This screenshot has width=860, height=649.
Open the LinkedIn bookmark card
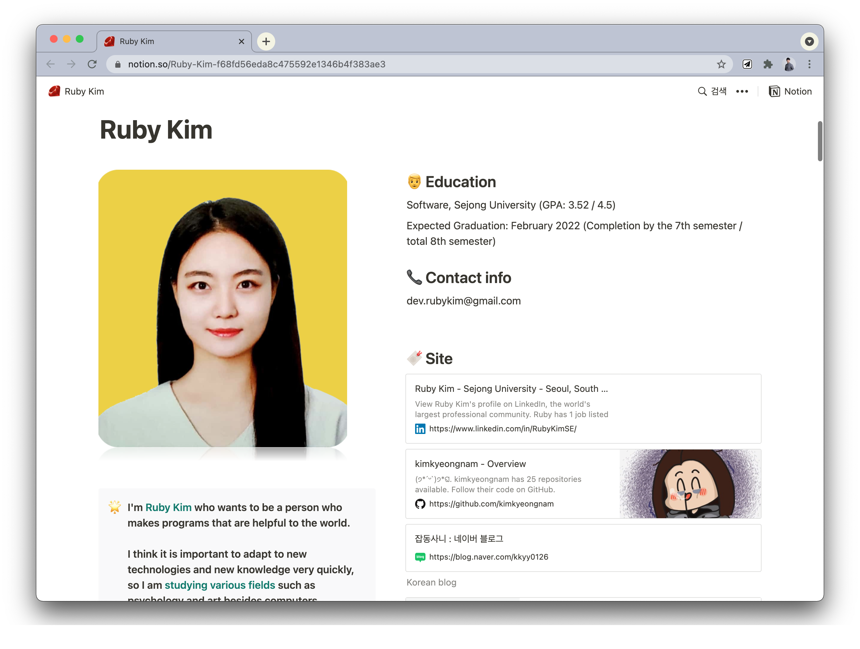point(583,409)
